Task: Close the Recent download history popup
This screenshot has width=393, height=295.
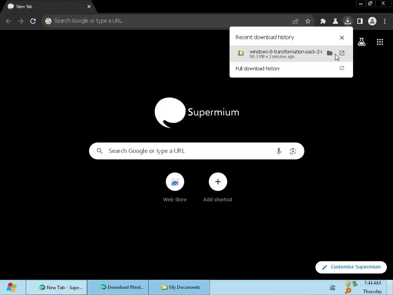Action: [342, 37]
